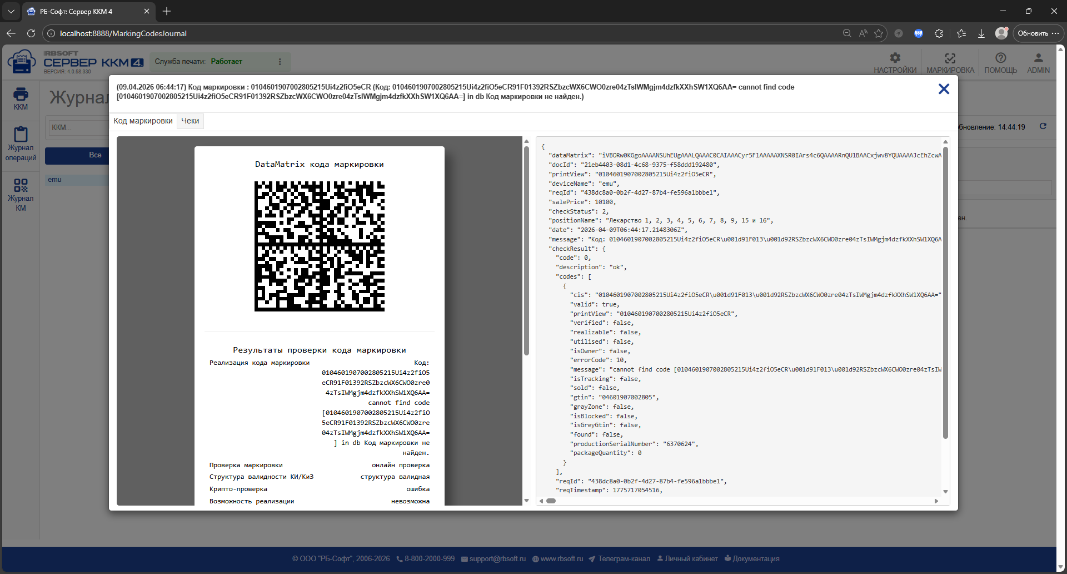Image resolution: width=1067 pixels, height=574 pixels.
Task: Switch to the Чеки tab
Action: point(190,121)
